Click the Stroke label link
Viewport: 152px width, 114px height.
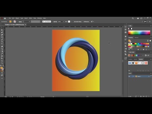(20, 22)
